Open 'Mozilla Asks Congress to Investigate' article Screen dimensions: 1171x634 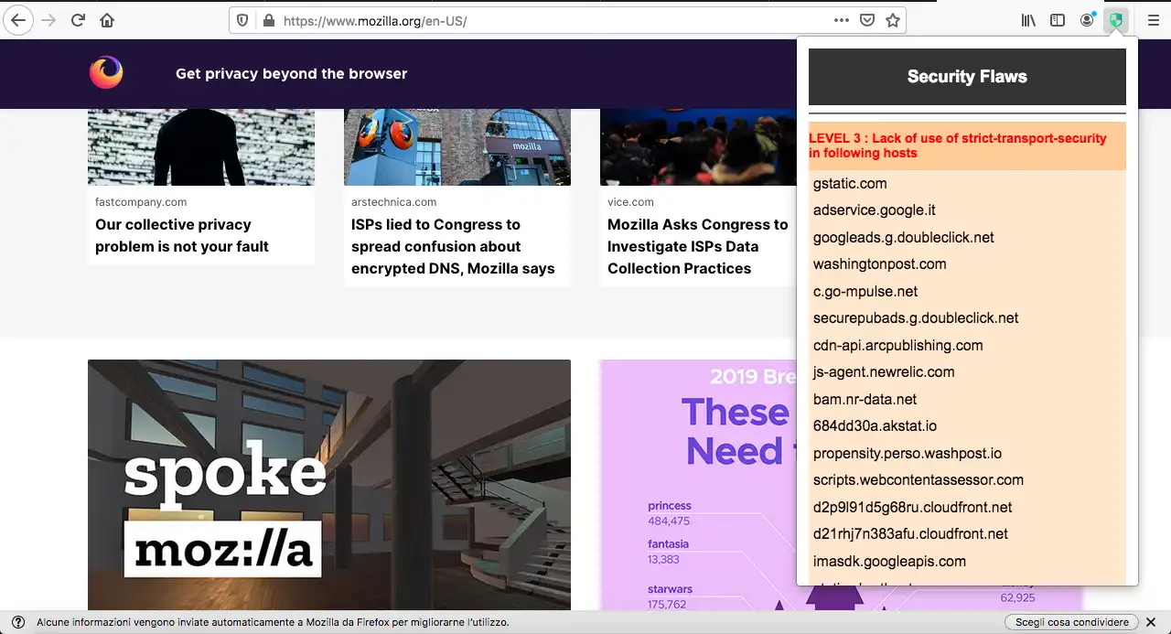click(x=697, y=246)
